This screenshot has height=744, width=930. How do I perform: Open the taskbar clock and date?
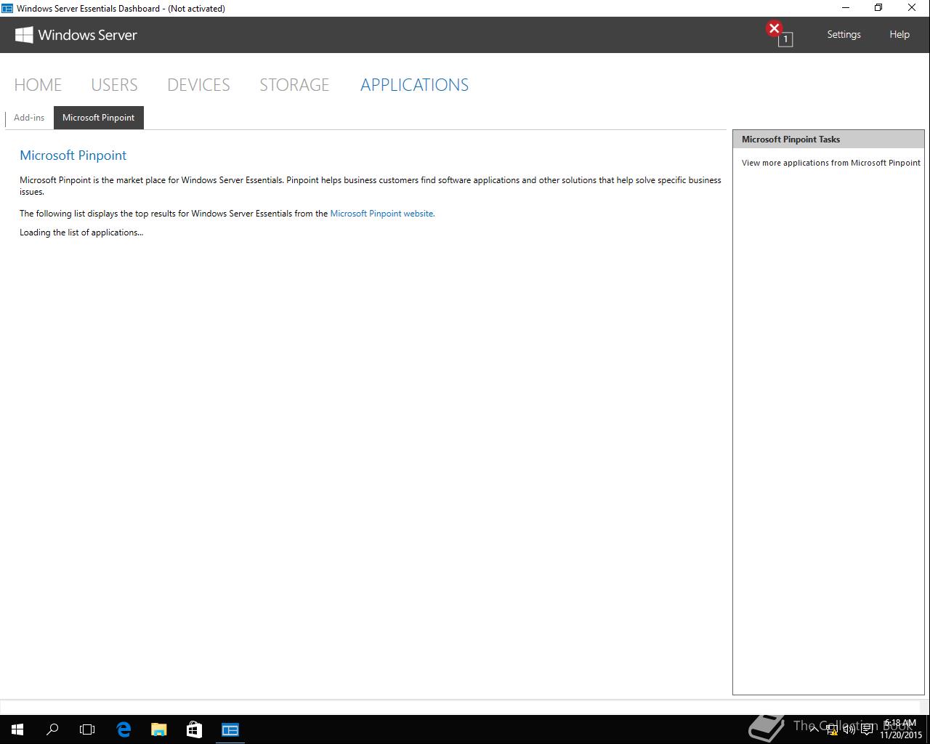pos(901,729)
